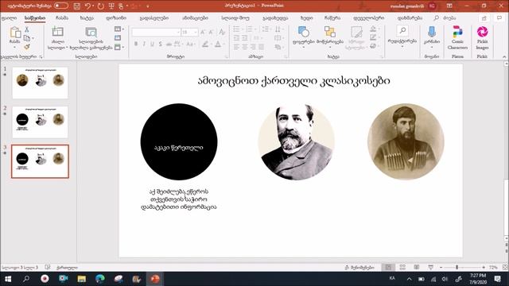509x286 pixels.
Task: Select slide 2 thumbnail
Action: click(x=40, y=122)
